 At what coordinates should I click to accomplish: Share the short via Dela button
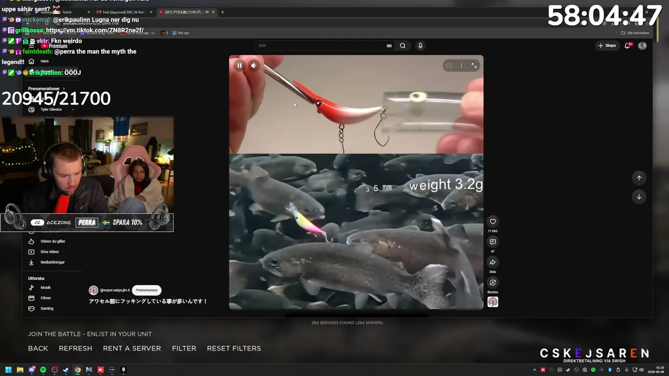[492, 262]
